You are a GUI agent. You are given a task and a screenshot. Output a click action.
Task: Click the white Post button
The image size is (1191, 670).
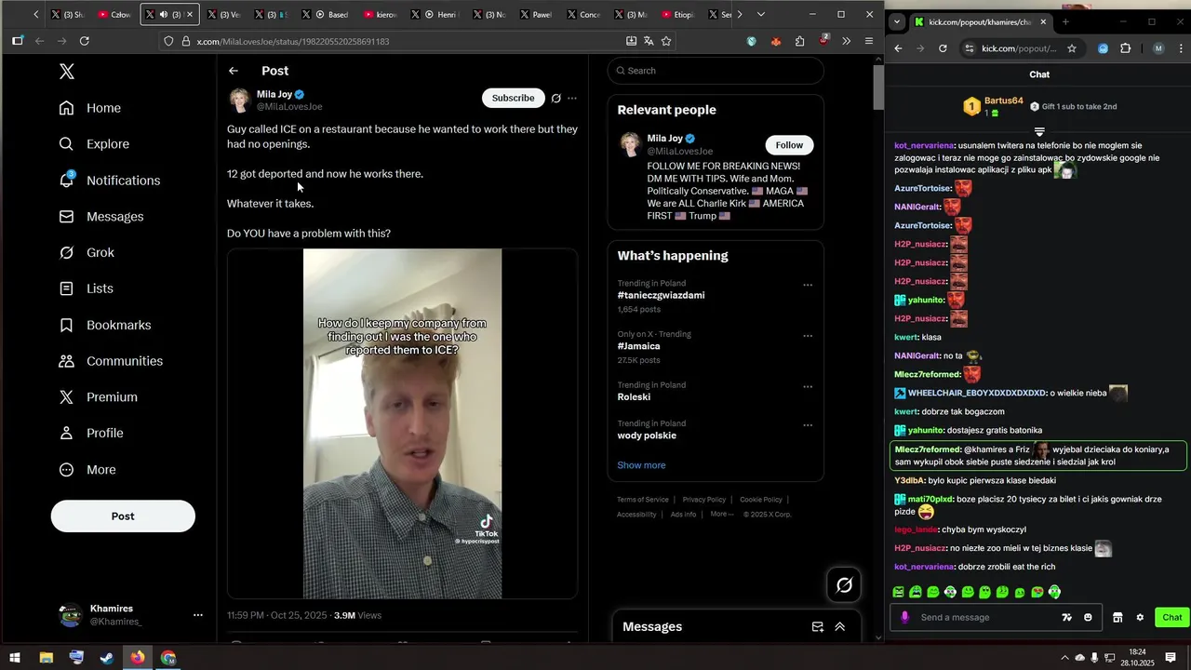click(x=123, y=516)
